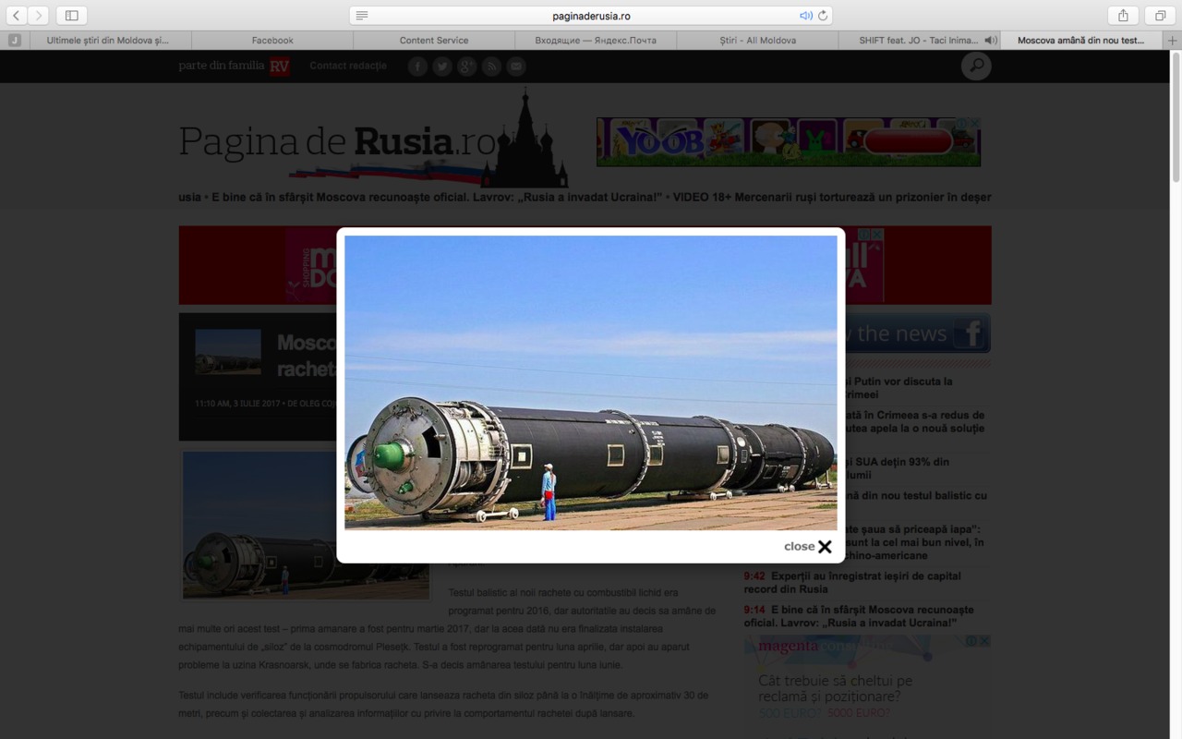
Task: Click the small article header thumbnail
Action: [x=228, y=352]
